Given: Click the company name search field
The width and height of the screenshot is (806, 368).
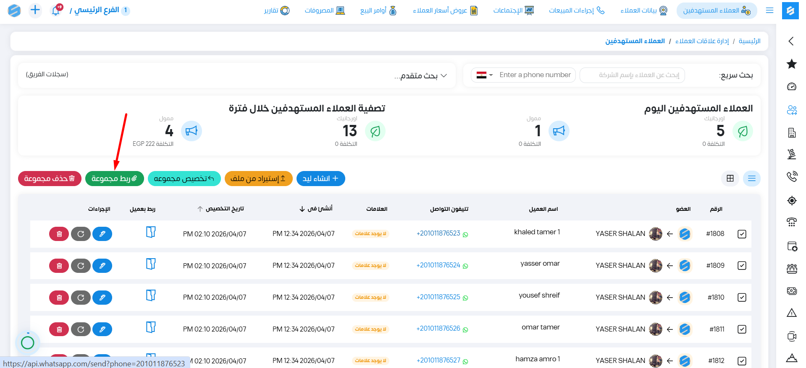Looking at the screenshot, I should (632, 75).
